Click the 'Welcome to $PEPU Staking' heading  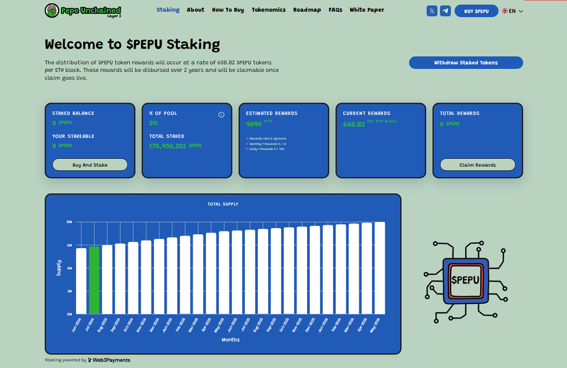[x=132, y=44]
